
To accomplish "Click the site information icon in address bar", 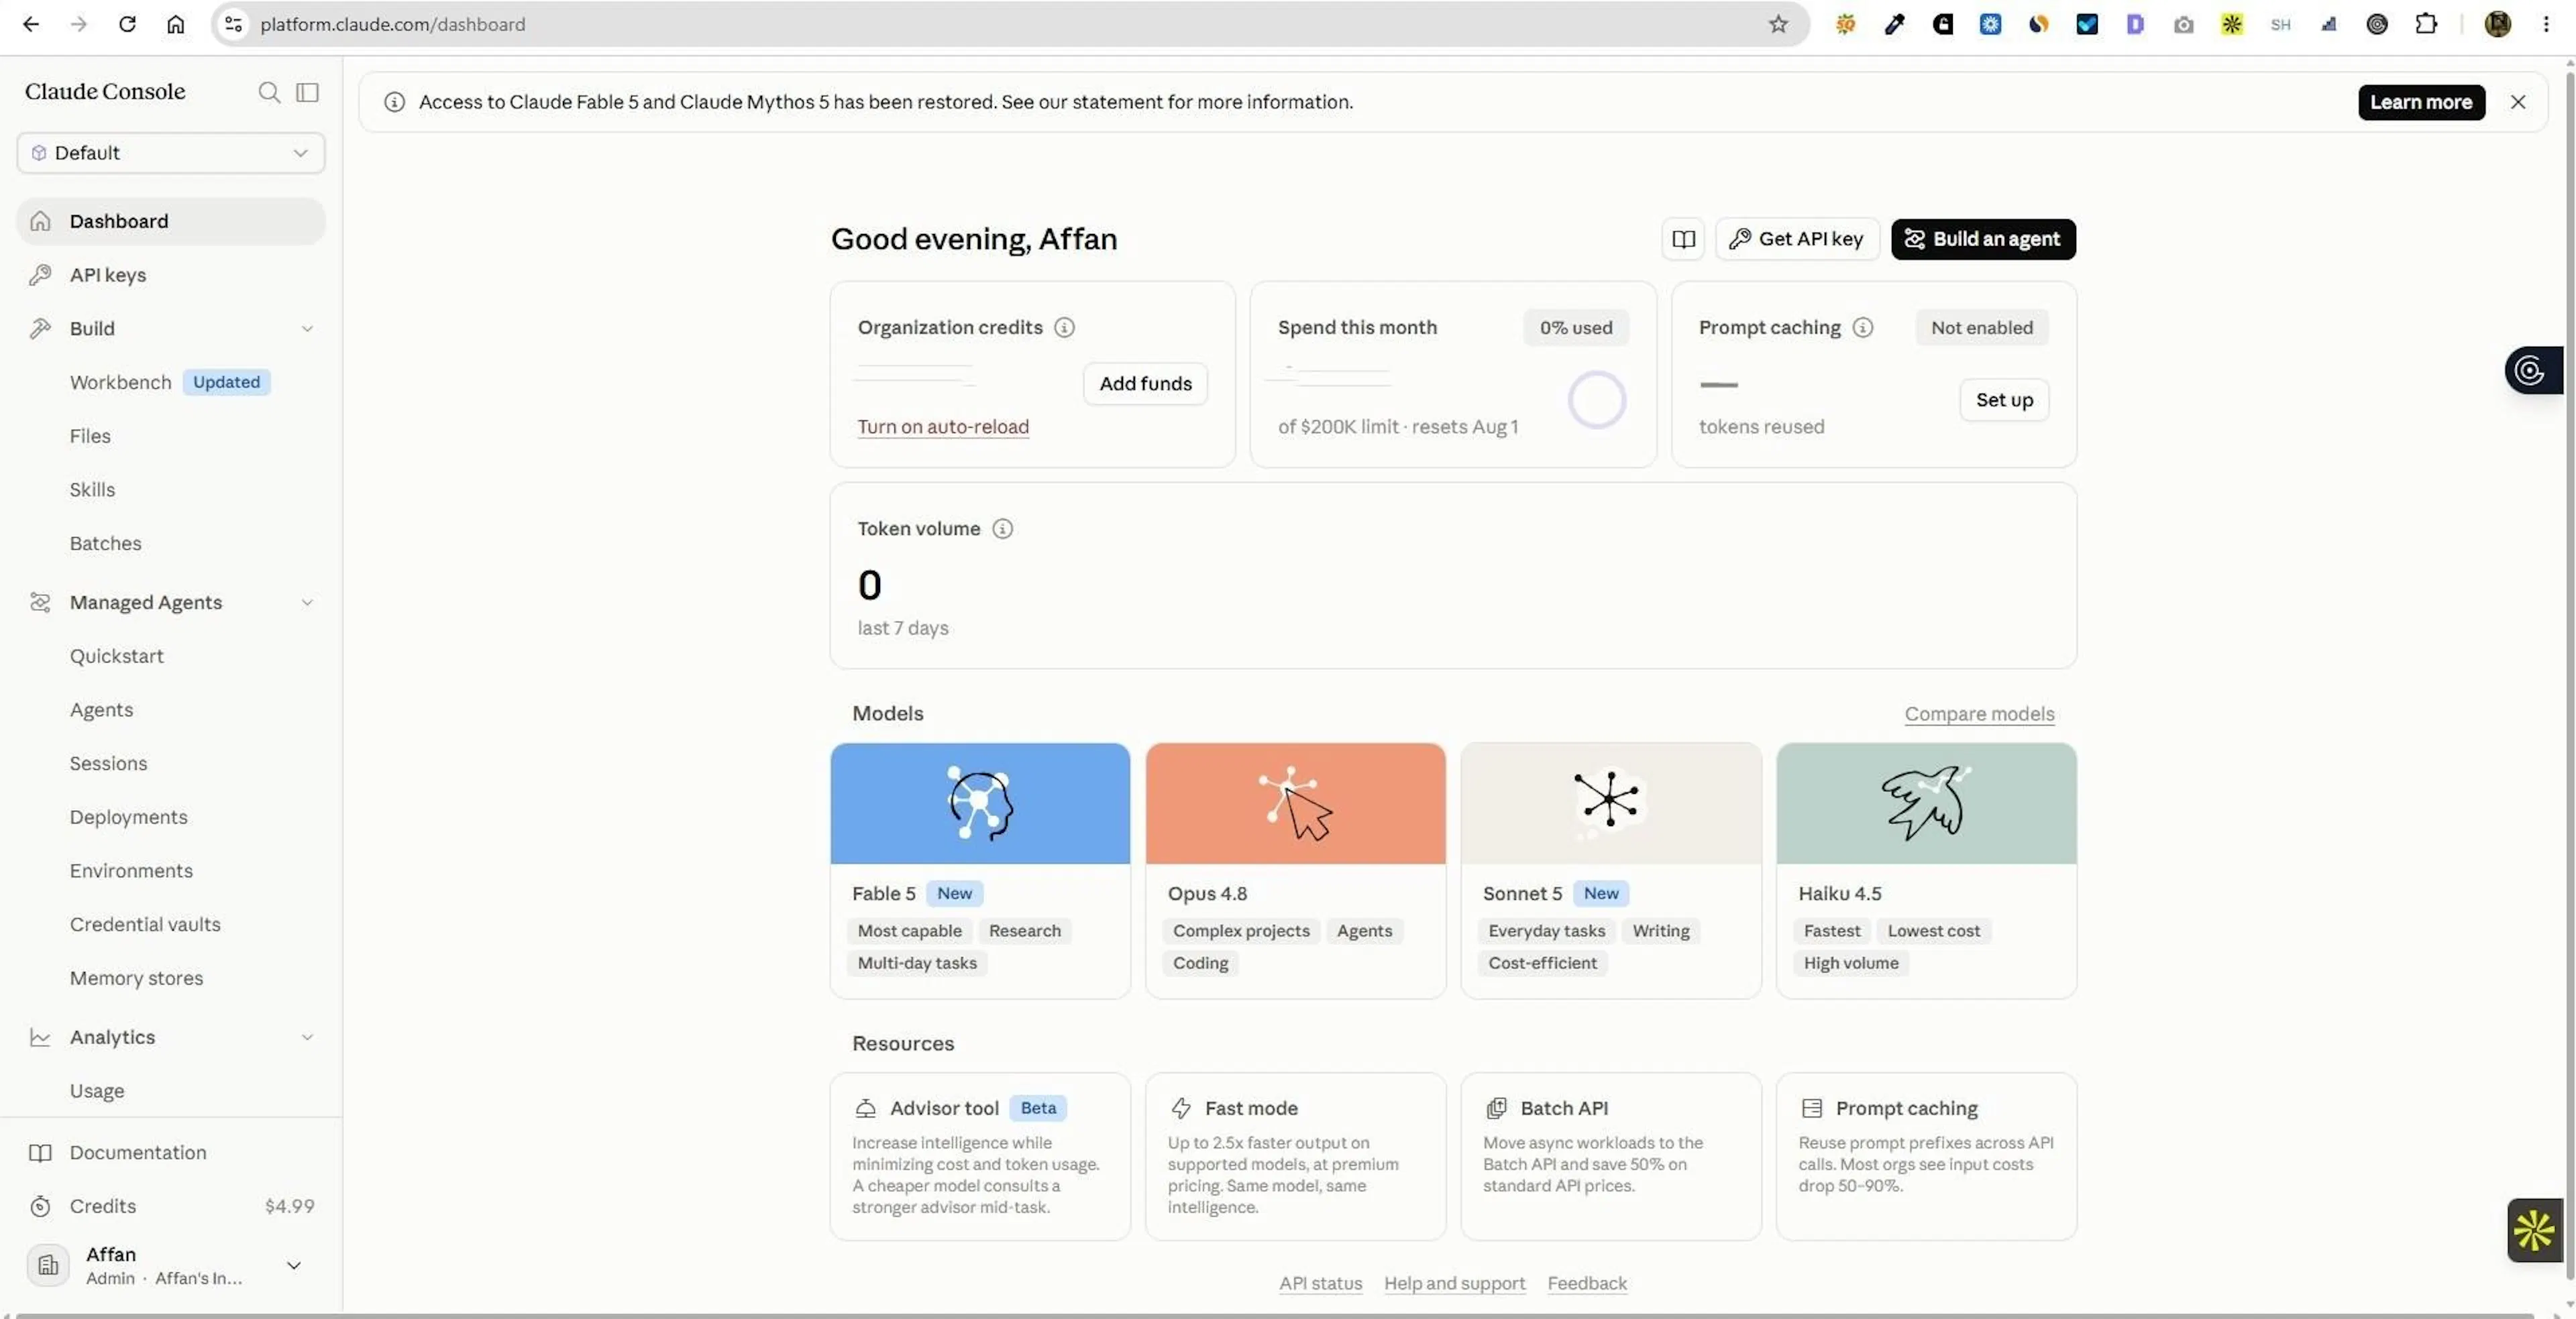I will tap(234, 24).
